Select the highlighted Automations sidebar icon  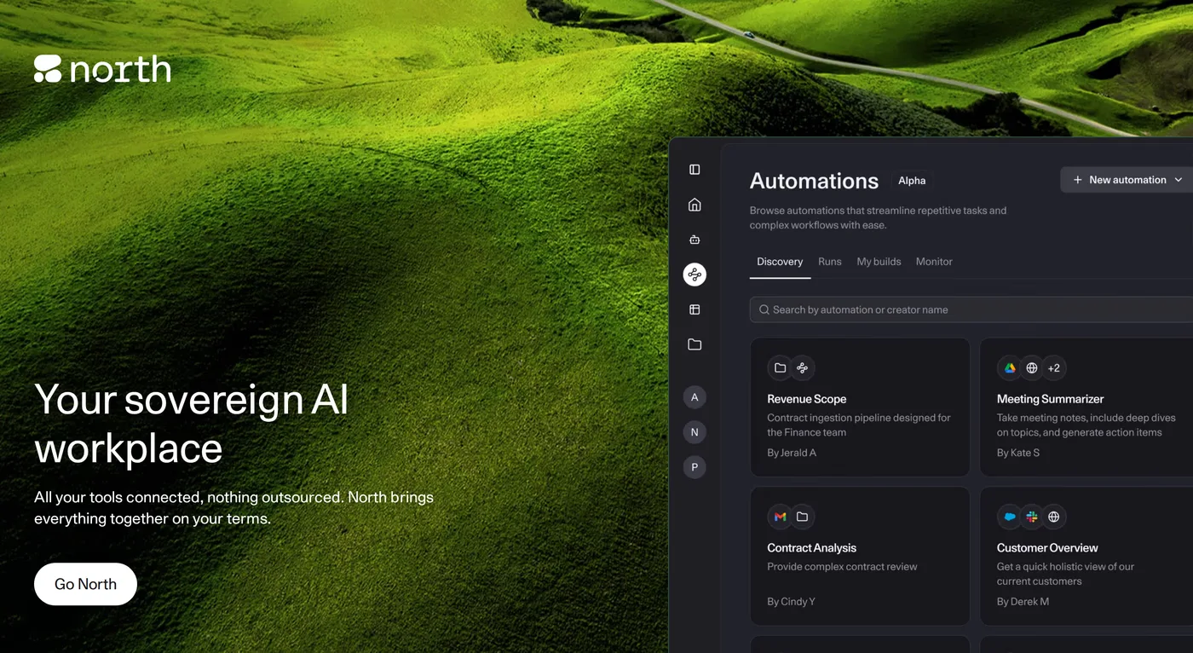[694, 274]
